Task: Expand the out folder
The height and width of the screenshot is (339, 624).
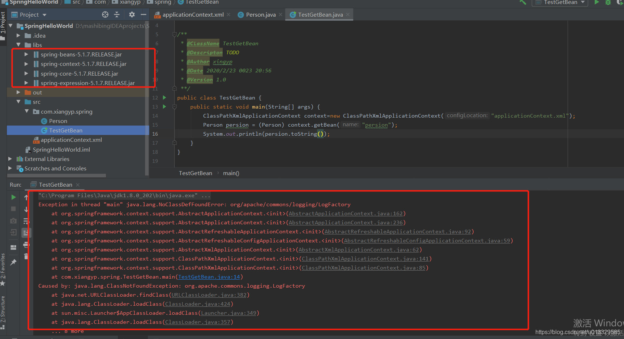Action: point(18,92)
